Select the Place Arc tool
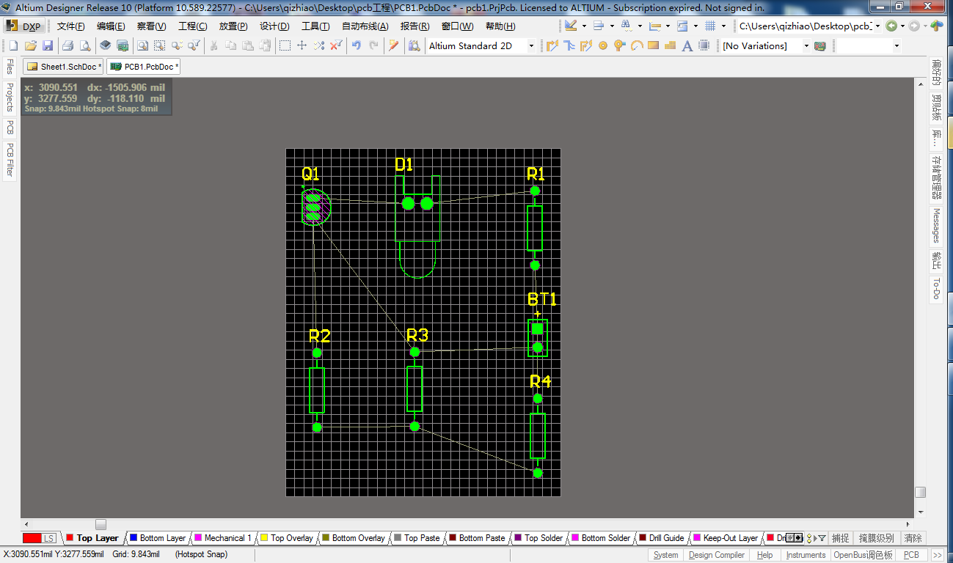953x563 pixels. pyautogui.click(x=637, y=45)
